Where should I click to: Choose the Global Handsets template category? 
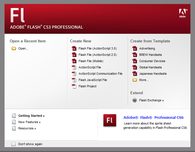150,67
